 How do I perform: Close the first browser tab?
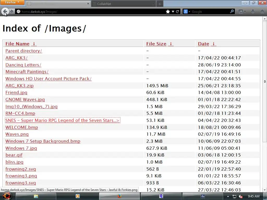coord(88,4)
